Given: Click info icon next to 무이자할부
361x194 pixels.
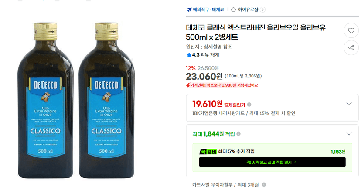Looking at the screenshot, I should pos(264,184).
